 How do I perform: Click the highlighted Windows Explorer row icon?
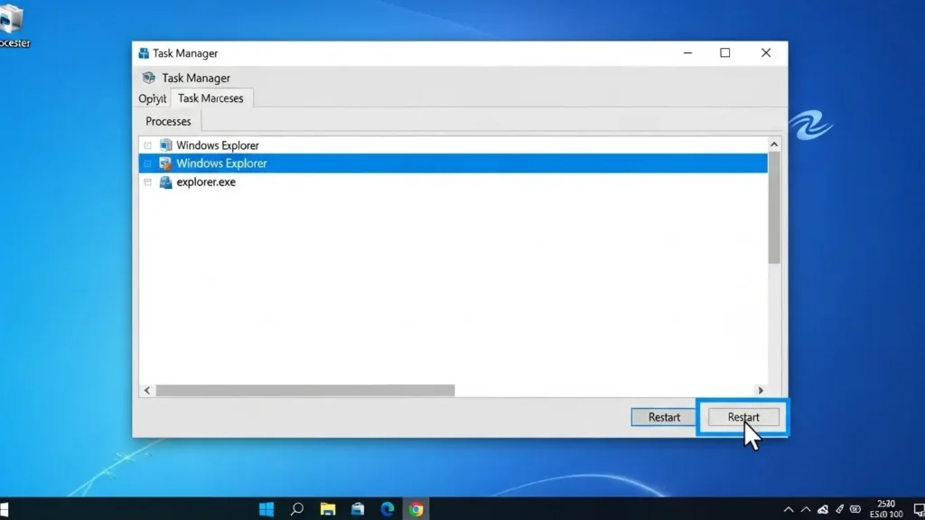pos(165,163)
